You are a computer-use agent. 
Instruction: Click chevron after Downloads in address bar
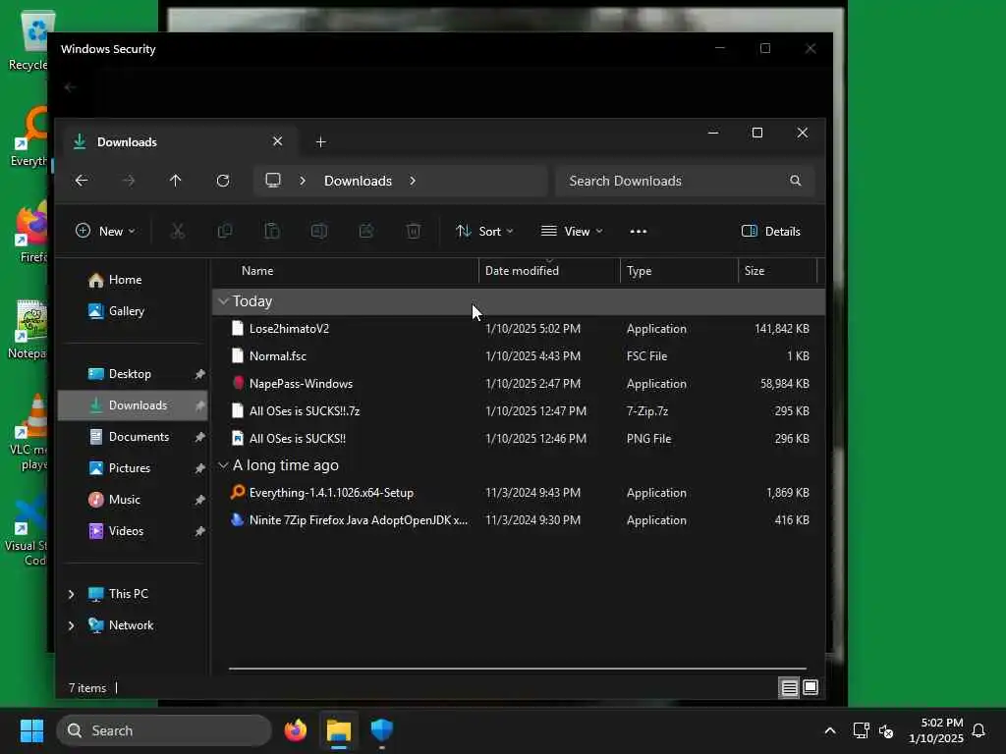tap(413, 181)
